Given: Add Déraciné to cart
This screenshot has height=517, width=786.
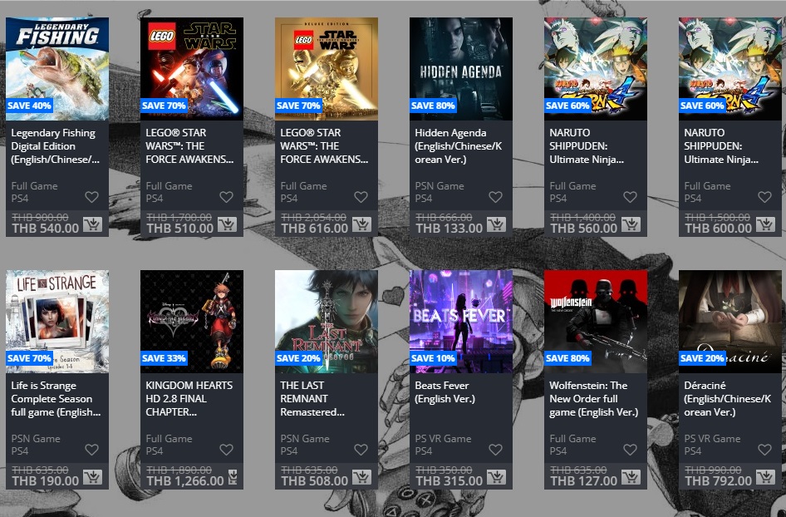Looking at the screenshot, I should pyautogui.click(x=765, y=477).
